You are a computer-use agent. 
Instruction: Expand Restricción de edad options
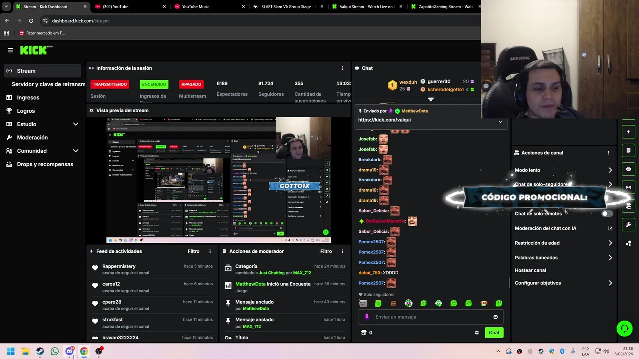click(610, 243)
